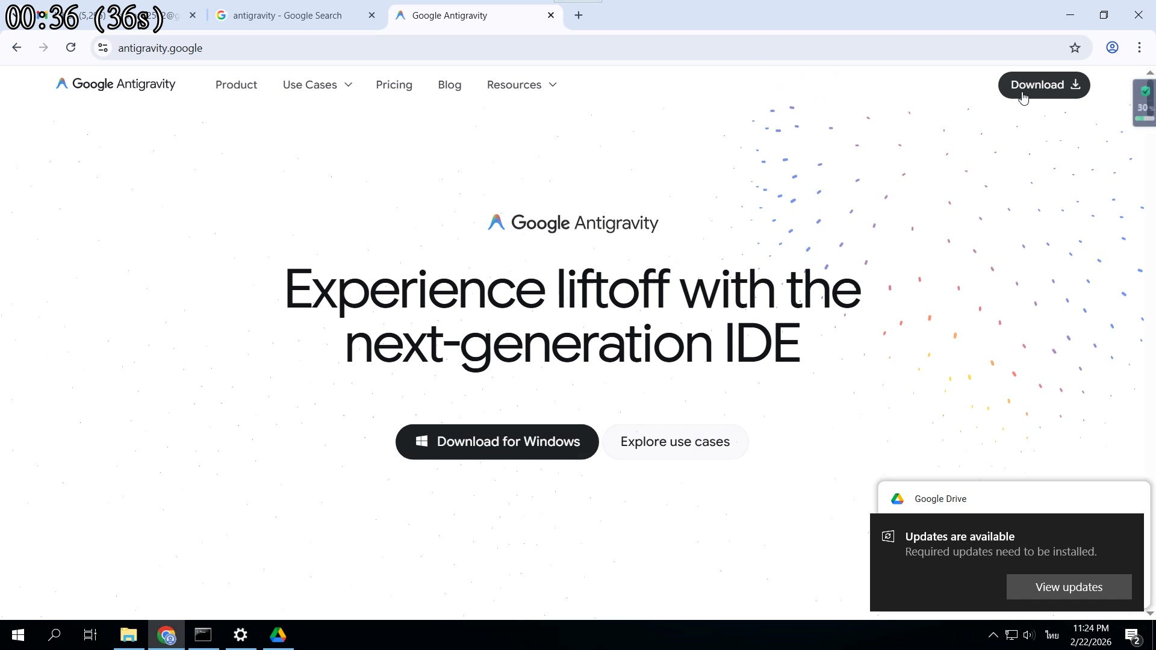Open Windows Settings gear in taskbar
This screenshot has width=1156, height=650.
click(240, 635)
